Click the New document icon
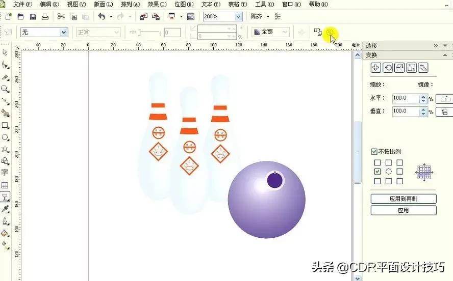Viewport: 453px width, 281px height. (8, 16)
